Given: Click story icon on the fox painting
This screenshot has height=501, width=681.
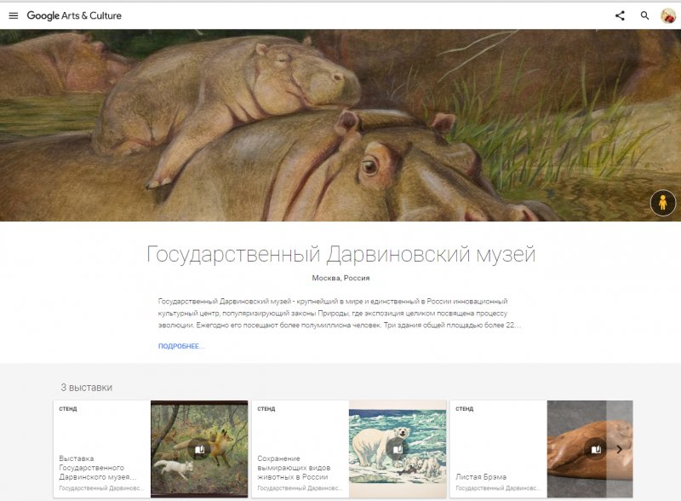Looking at the screenshot, I should click(198, 449).
